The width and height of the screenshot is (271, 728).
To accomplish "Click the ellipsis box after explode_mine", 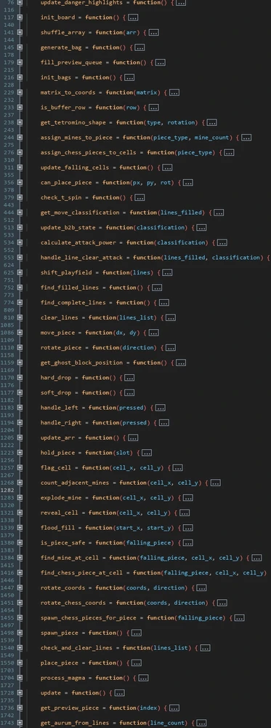I will click(x=187, y=498).
